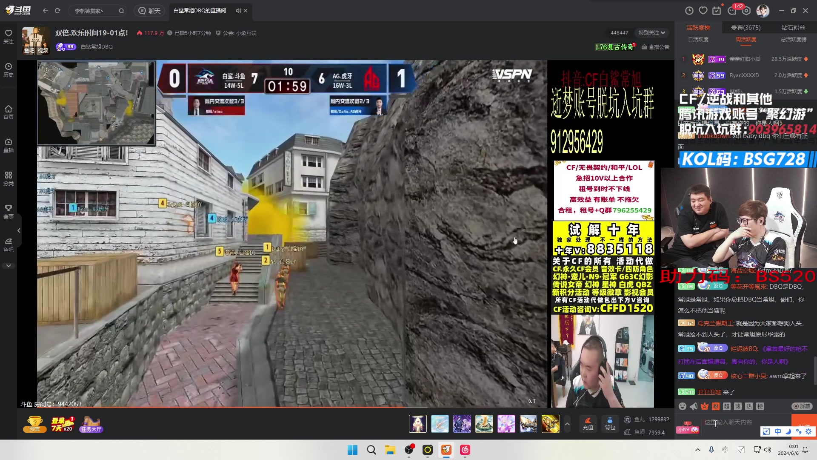817x460 pixels.
Task: Mute the live room tab's speaker icon
Action: [x=238, y=11]
